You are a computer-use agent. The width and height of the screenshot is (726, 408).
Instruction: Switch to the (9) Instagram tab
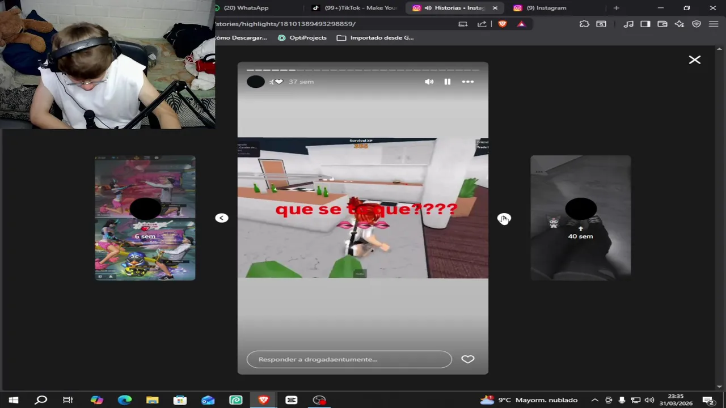click(546, 8)
